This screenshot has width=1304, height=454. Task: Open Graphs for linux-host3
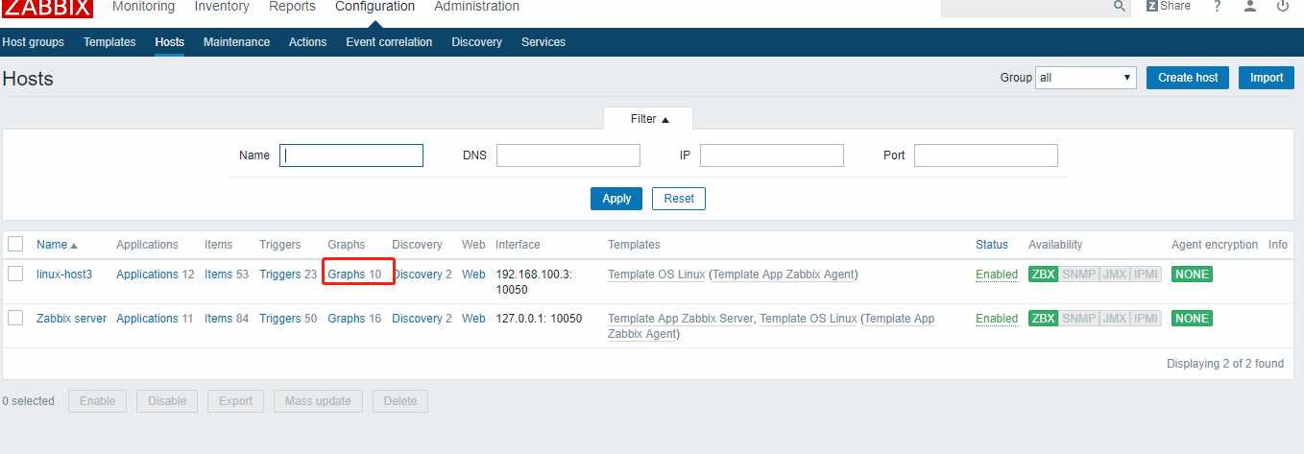pyautogui.click(x=346, y=275)
